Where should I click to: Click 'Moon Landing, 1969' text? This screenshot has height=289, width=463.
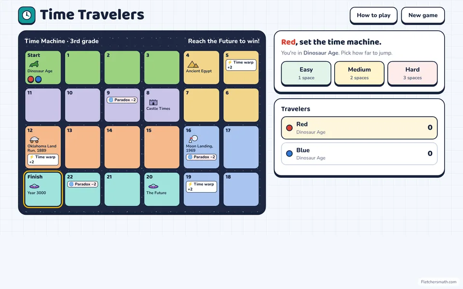pyautogui.click(x=199, y=148)
